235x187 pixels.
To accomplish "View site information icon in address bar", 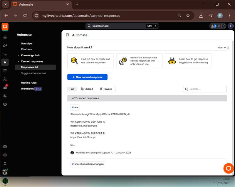I will tap(36, 16).
